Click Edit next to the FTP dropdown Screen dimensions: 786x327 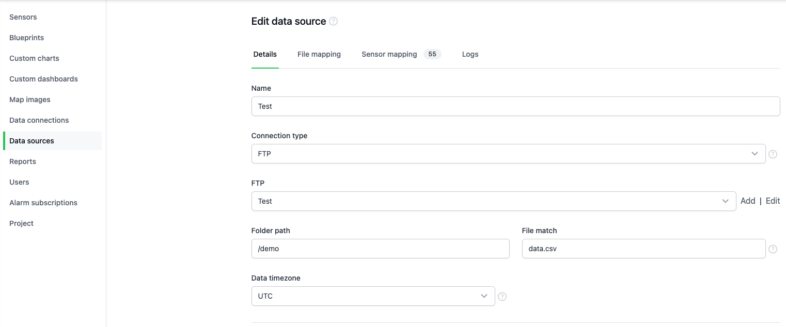point(773,201)
